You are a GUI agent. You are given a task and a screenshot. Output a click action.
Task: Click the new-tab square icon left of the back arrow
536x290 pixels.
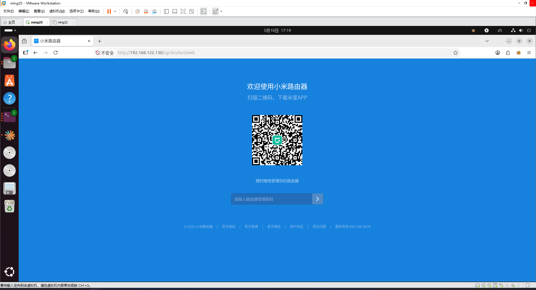coord(26,52)
